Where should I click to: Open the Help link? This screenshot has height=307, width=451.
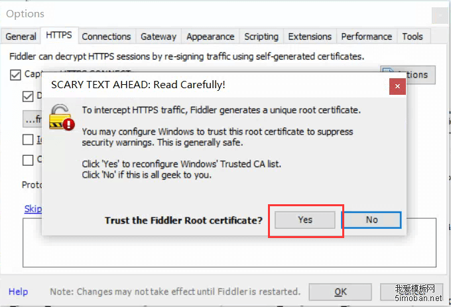pos(19,292)
